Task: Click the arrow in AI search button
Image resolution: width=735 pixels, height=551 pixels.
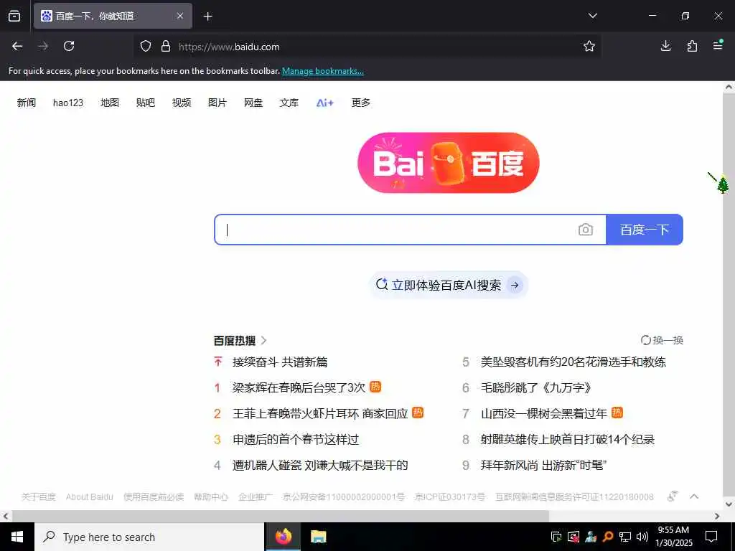Action: coord(515,285)
